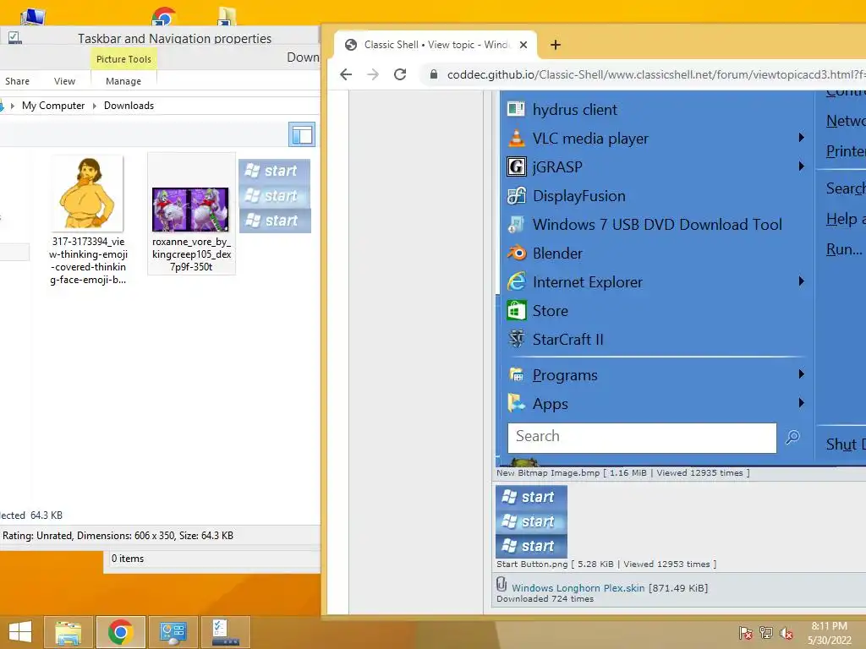Close the Classic Shell tab
The height and width of the screenshot is (649, 866).
pos(523,45)
